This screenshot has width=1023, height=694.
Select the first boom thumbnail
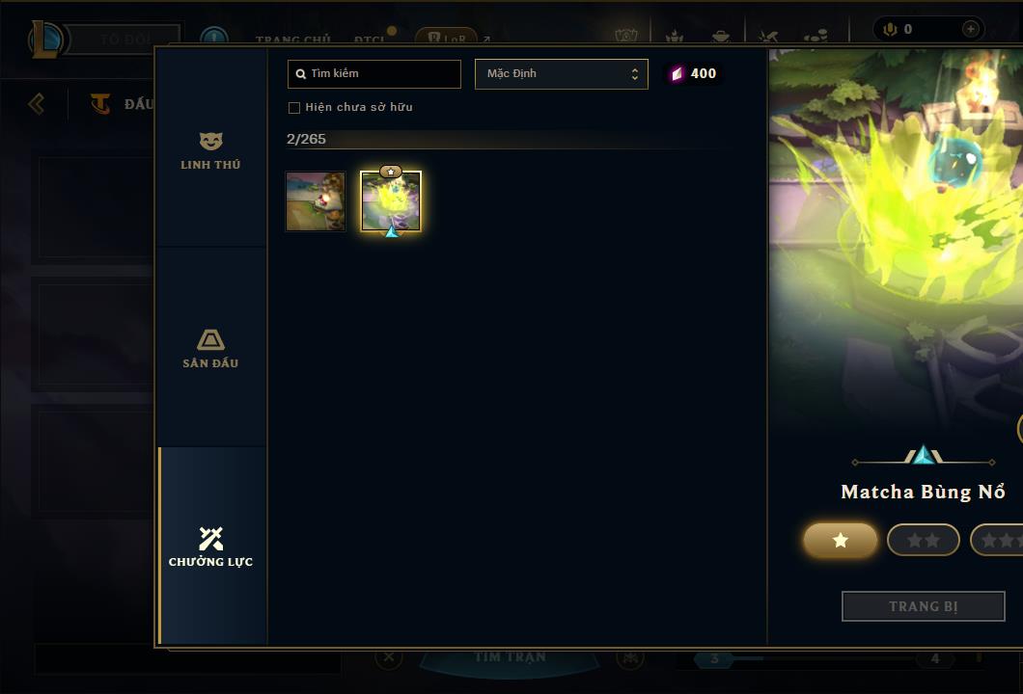pyautogui.click(x=316, y=201)
